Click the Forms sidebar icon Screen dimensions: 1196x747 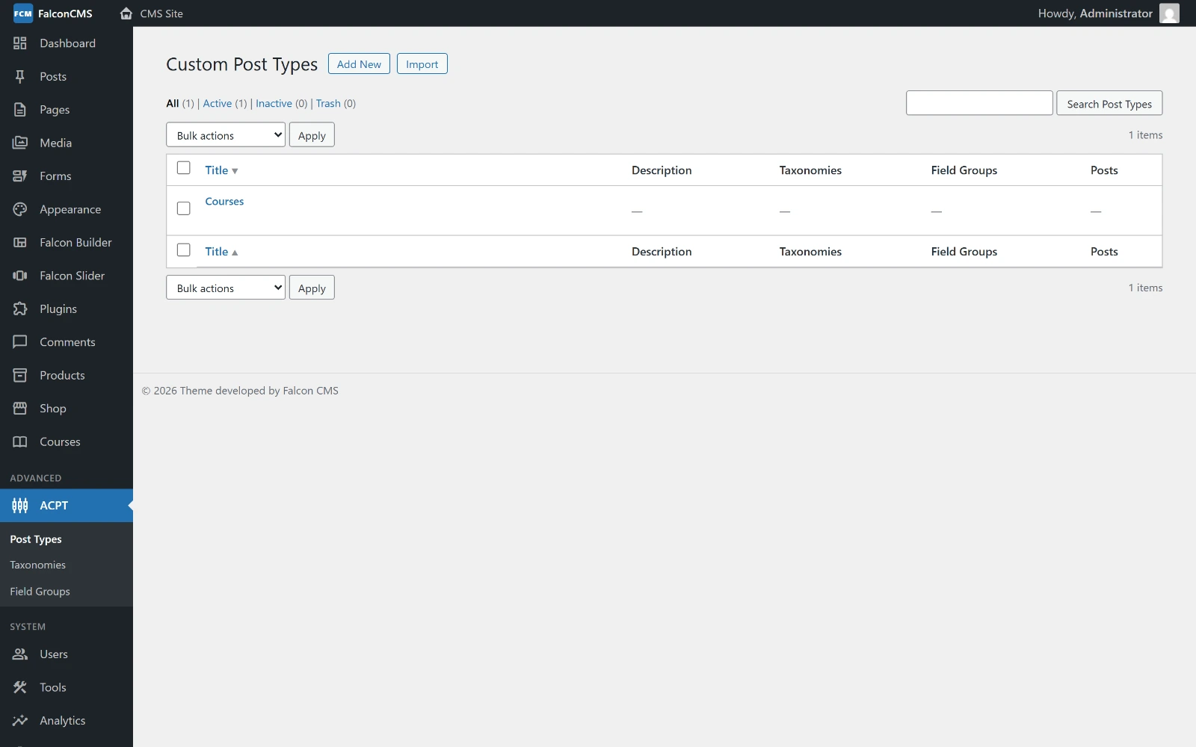[x=20, y=176]
